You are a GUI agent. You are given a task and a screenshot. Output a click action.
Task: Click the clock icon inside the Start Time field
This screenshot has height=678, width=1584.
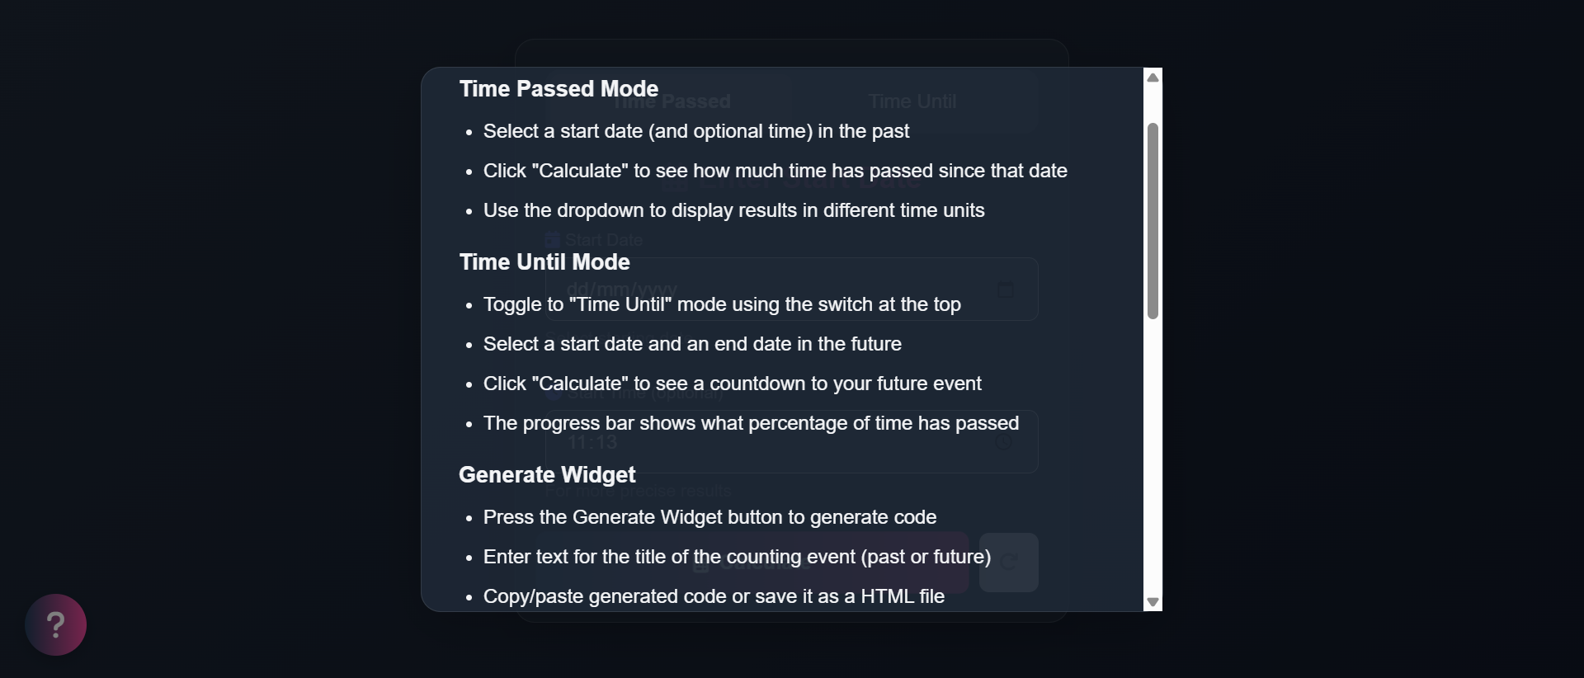tap(1002, 443)
